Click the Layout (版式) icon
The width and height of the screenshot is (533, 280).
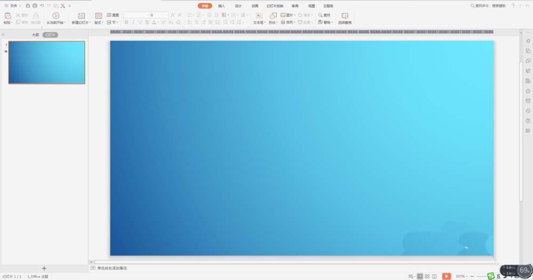[x=99, y=16]
